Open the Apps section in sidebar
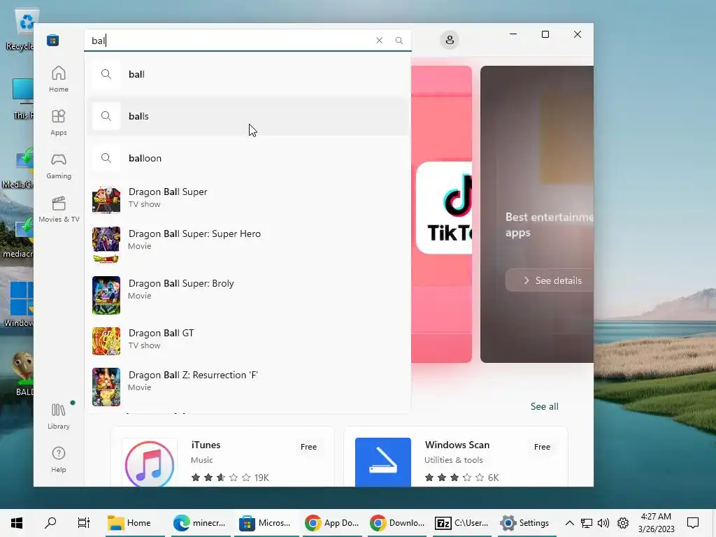Viewport: 716px width, 537px height. [59, 122]
